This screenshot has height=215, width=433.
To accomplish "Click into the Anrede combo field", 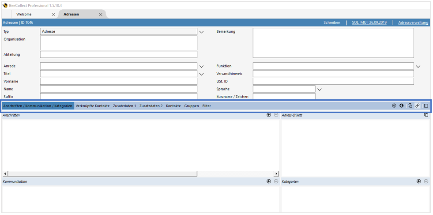I will [x=119, y=66].
